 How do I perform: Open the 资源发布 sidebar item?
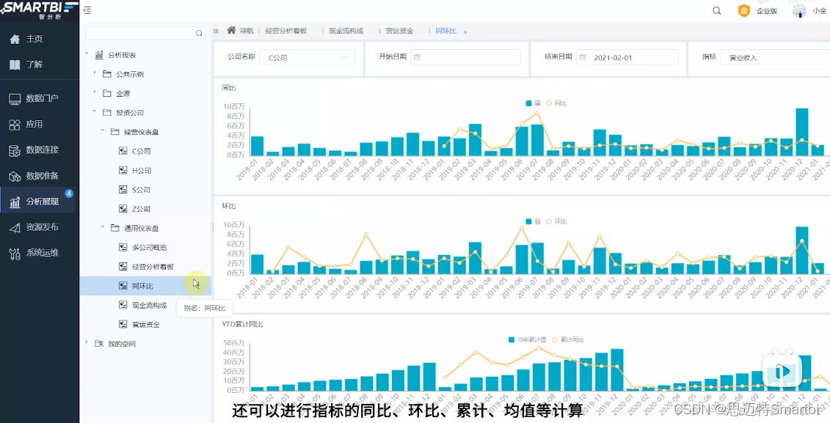pyautogui.click(x=39, y=227)
